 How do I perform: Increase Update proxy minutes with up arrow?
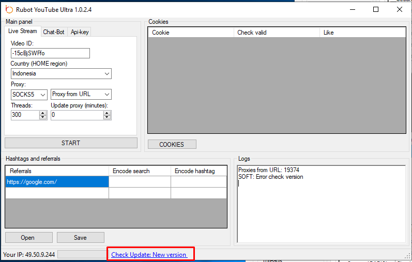coord(107,113)
